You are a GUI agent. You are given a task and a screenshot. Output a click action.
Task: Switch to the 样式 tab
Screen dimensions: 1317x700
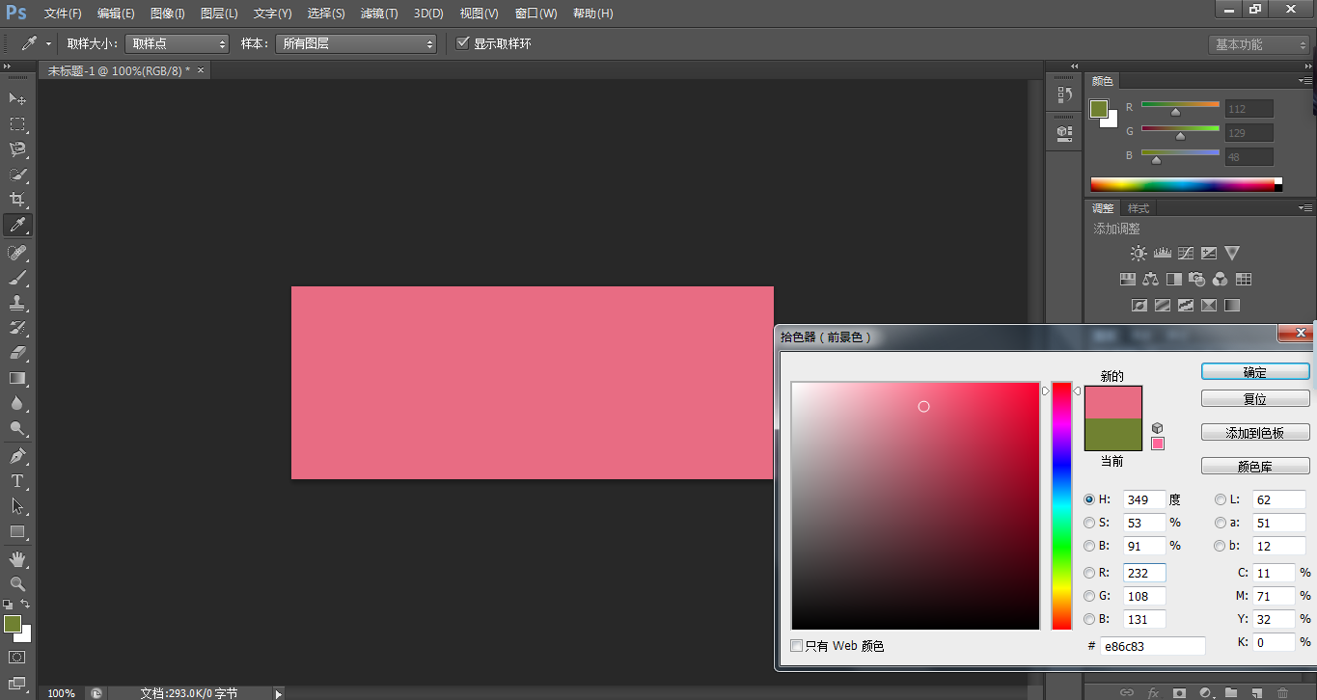pos(1139,208)
